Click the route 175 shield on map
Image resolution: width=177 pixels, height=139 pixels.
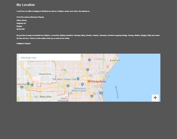63,70
